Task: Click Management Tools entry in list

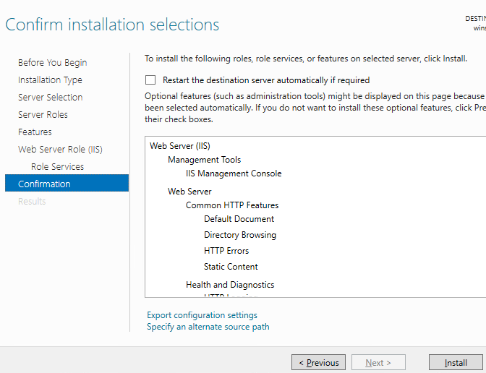Action: (204, 160)
